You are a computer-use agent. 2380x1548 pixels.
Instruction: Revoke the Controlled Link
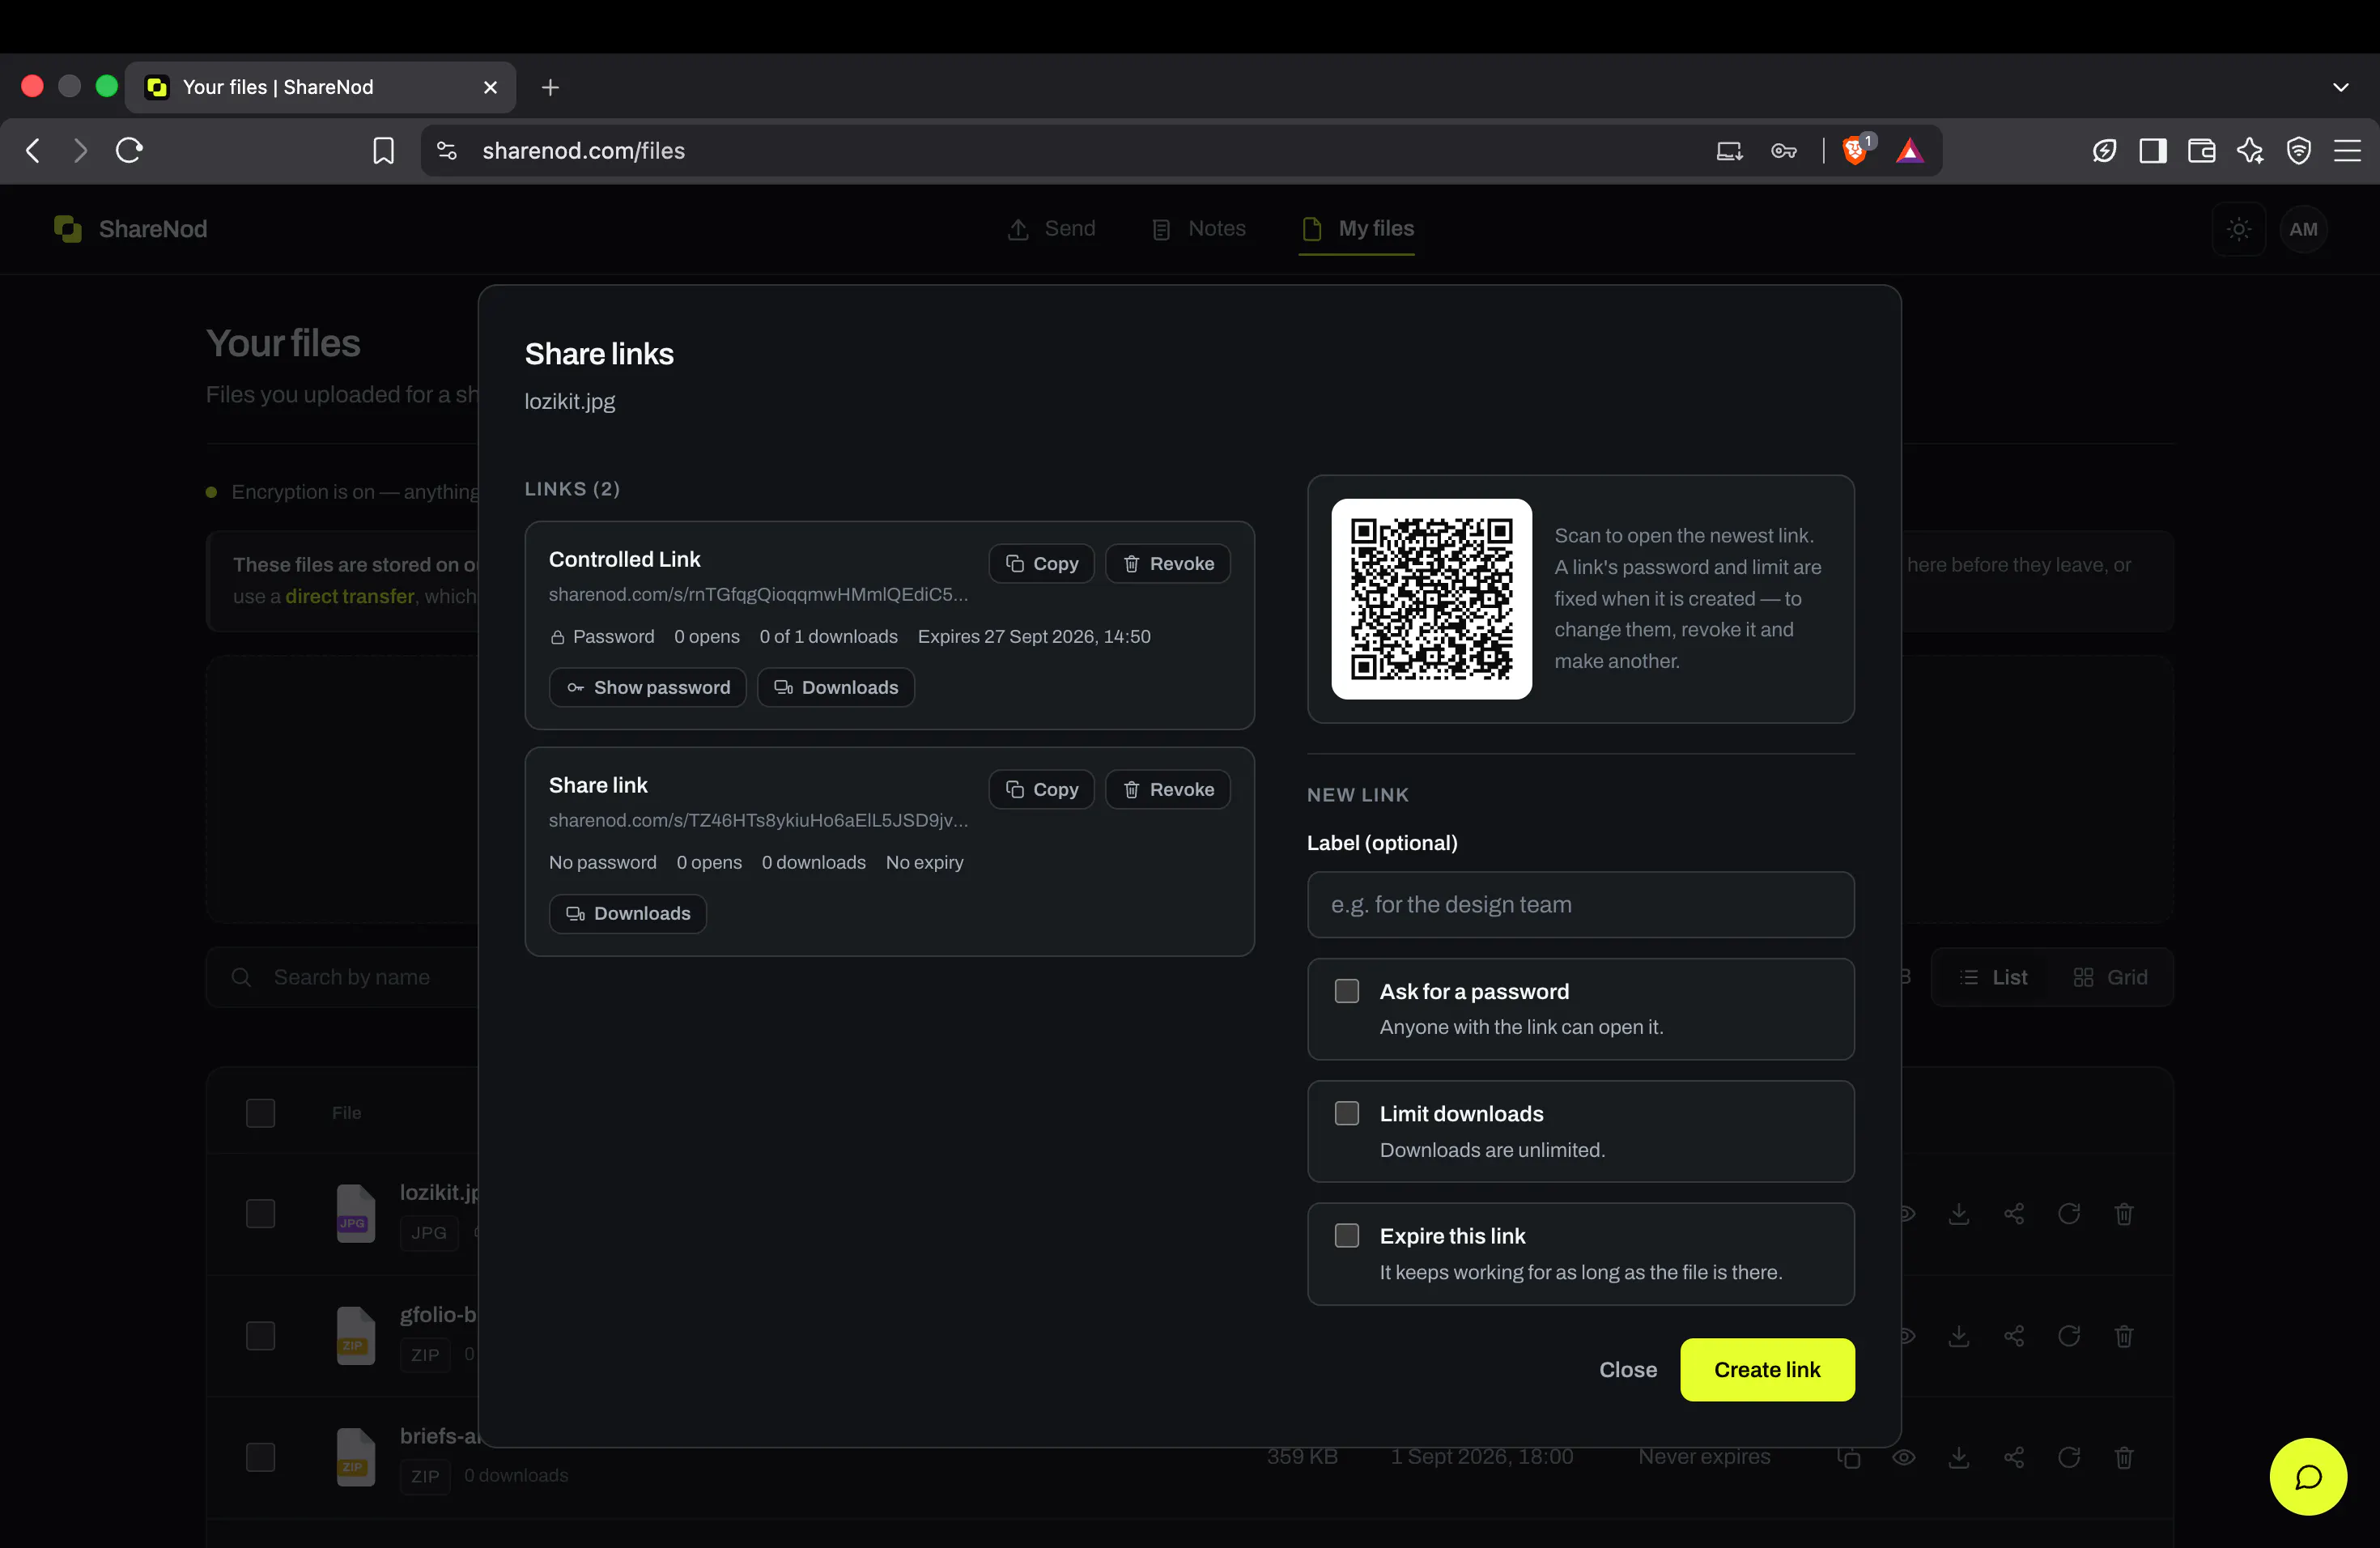pos(1167,563)
